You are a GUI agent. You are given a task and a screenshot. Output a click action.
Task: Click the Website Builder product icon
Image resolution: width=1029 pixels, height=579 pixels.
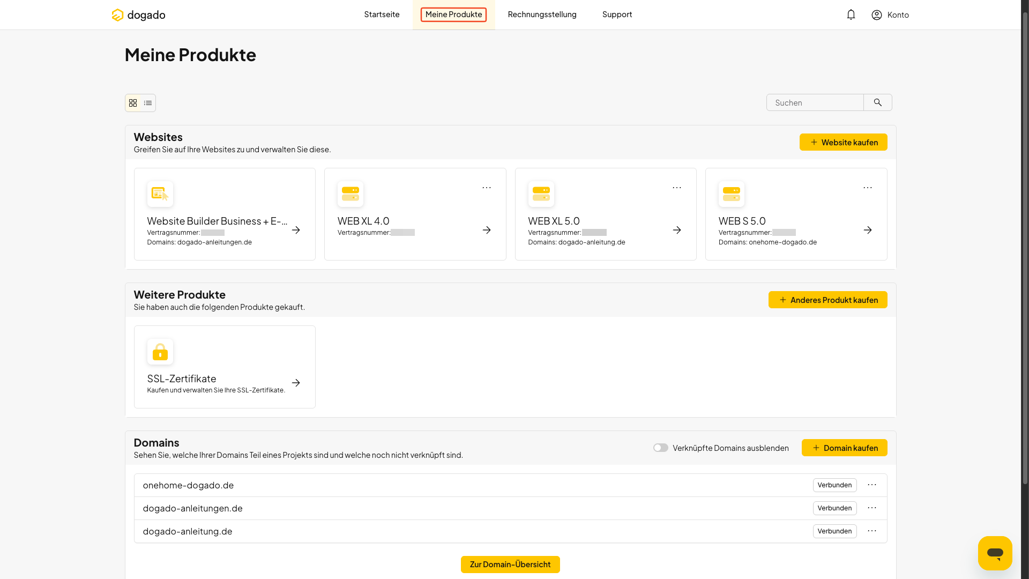click(x=160, y=194)
